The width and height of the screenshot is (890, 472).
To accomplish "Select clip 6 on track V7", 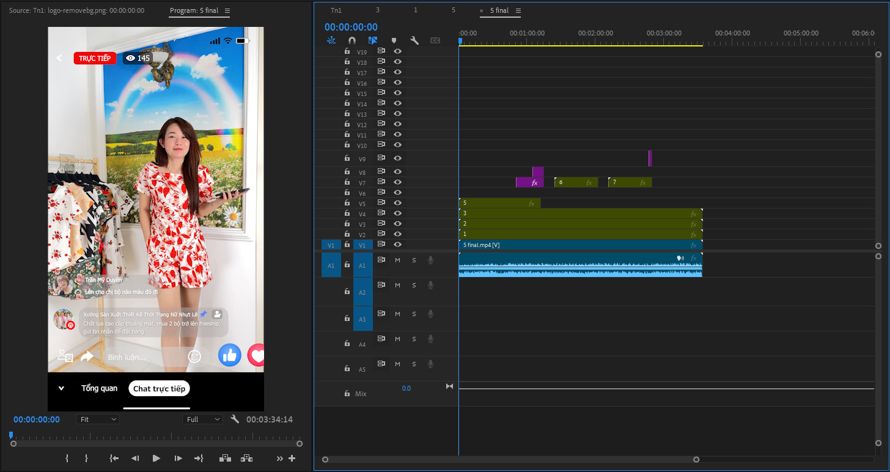I will click(576, 182).
